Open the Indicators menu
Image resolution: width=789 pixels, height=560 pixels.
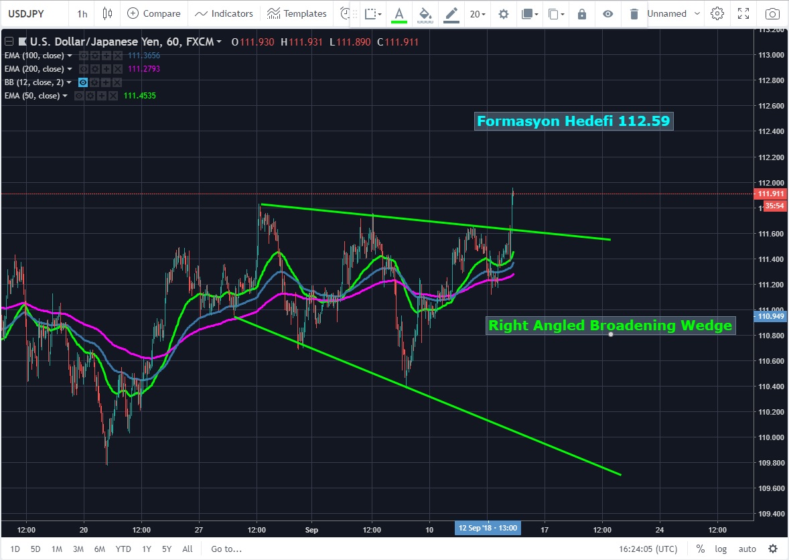[224, 13]
